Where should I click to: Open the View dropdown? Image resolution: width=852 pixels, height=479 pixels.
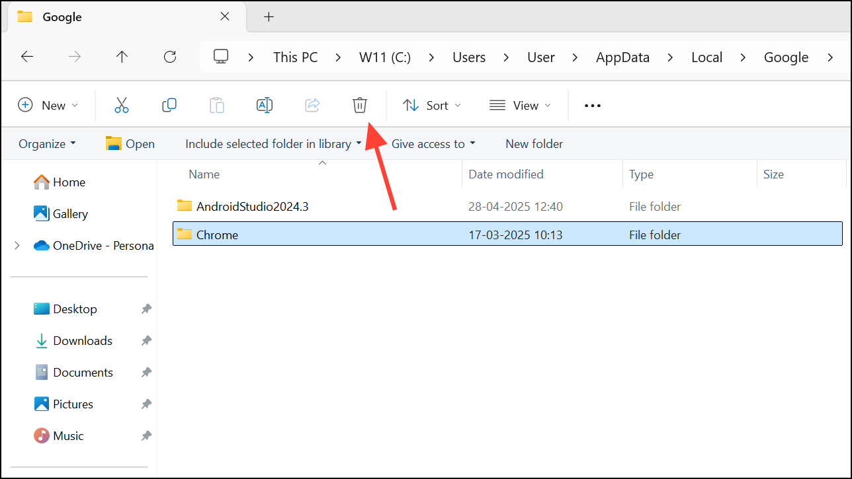click(x=521, y=105)
